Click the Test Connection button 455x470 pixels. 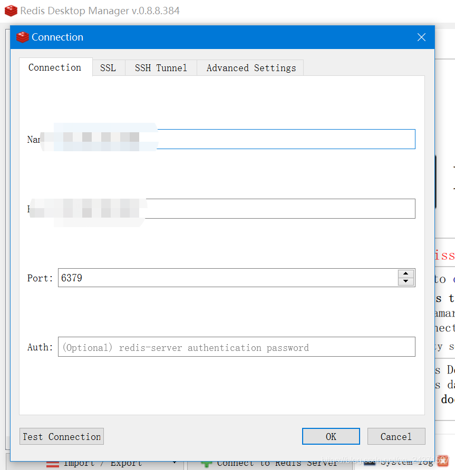point(61,436)
